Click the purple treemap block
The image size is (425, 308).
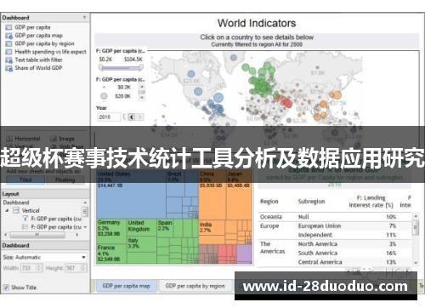(244, 254)
